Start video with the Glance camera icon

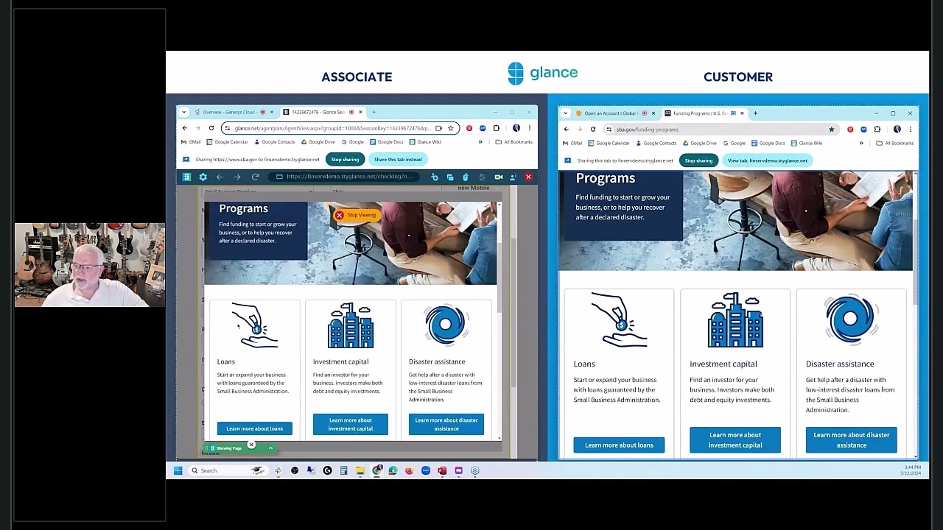pyautogui.click(x=499, y=177)
